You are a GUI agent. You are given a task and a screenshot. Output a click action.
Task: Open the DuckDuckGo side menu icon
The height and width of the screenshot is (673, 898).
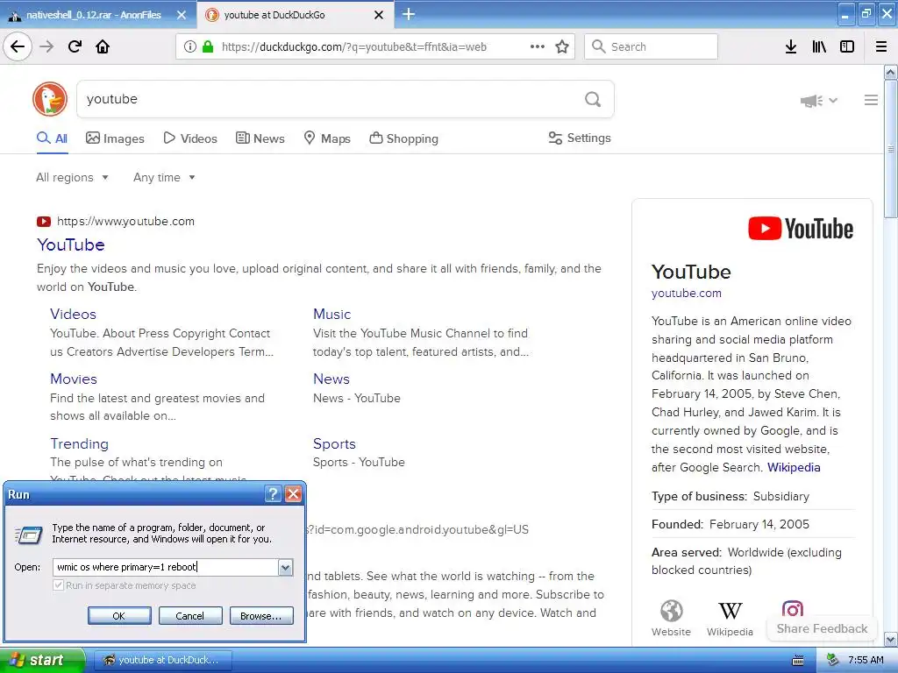[871, 100]
